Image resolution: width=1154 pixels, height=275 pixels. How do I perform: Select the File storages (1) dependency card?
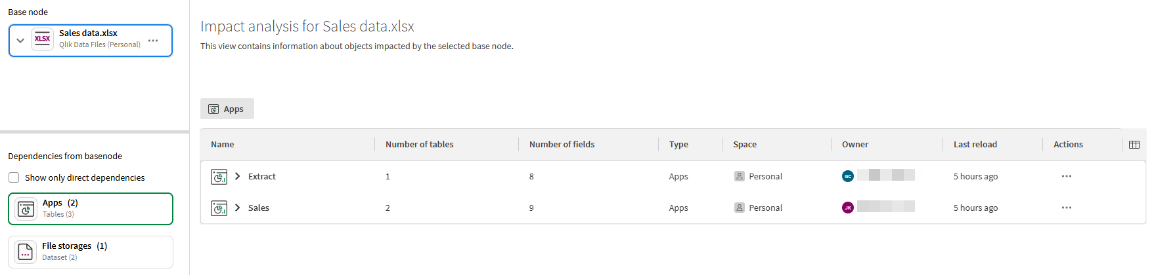coord(91,252)
